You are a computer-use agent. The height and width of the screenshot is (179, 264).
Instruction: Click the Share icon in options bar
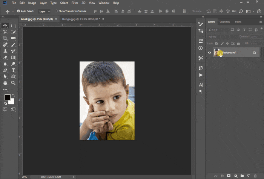pyautogui.click(x=259, y=11)
